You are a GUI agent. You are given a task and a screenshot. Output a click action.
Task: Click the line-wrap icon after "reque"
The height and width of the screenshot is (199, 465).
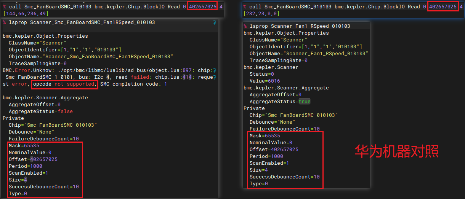coord(215,77)
